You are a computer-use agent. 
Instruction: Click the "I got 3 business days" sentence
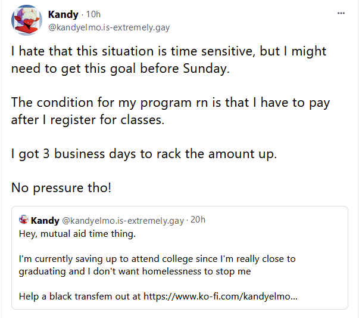coord(144,154)
